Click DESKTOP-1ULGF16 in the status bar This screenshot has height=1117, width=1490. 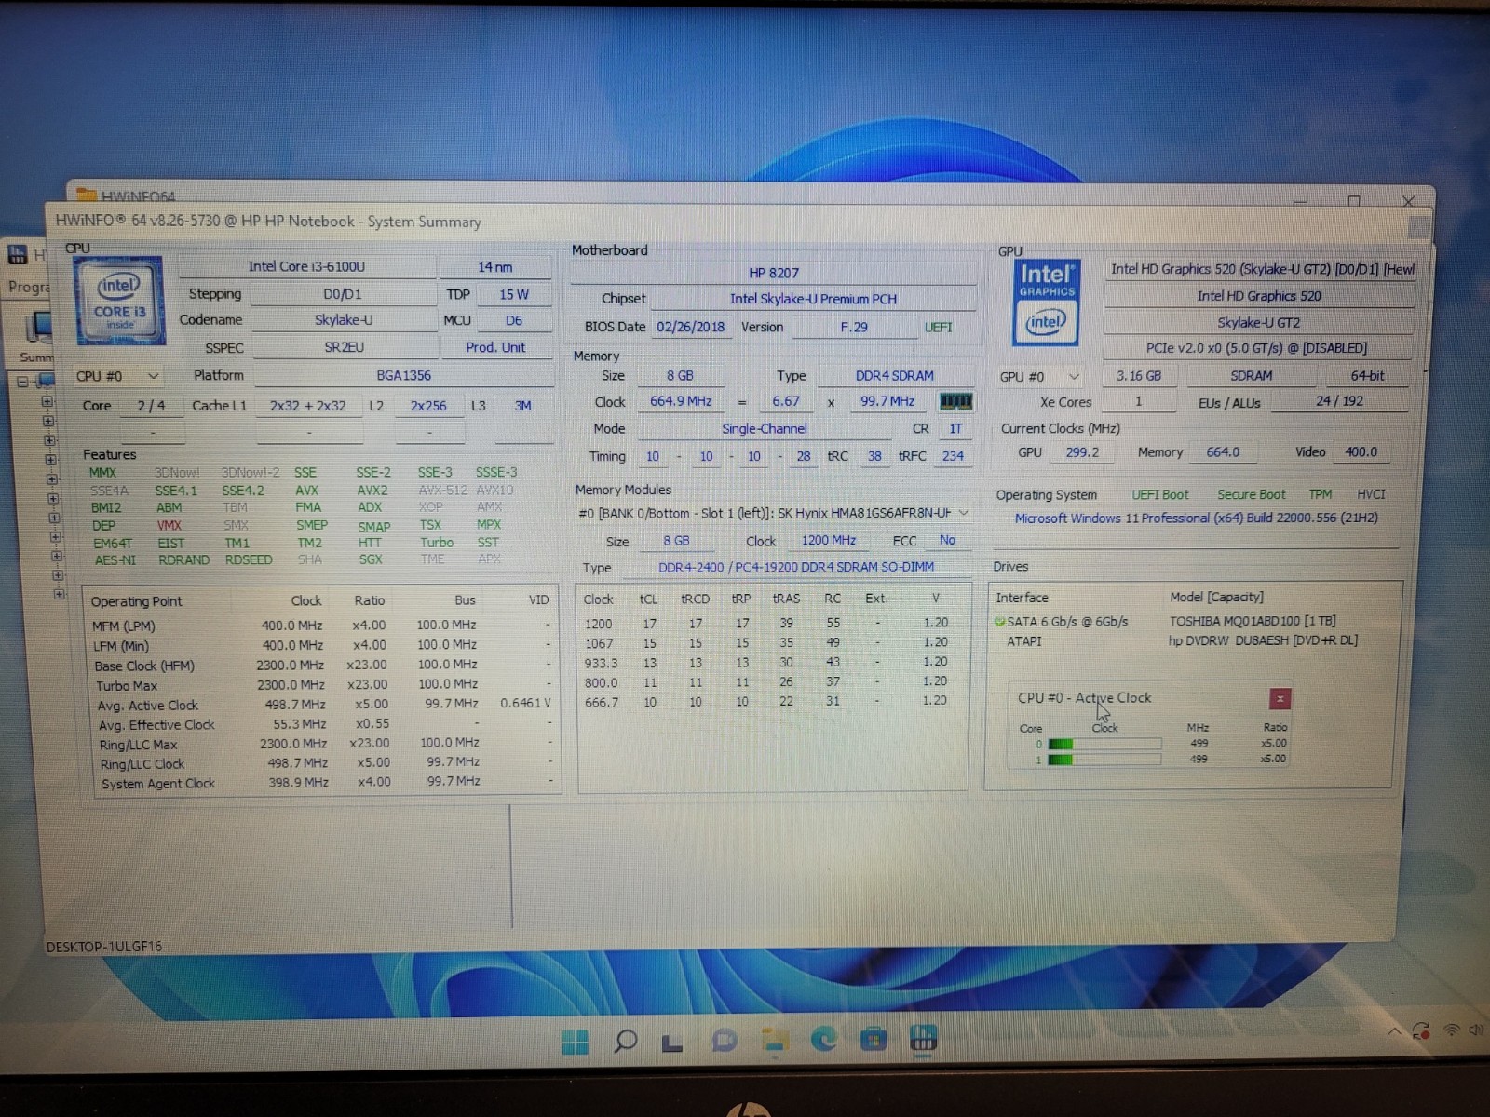tap(104, 947)
